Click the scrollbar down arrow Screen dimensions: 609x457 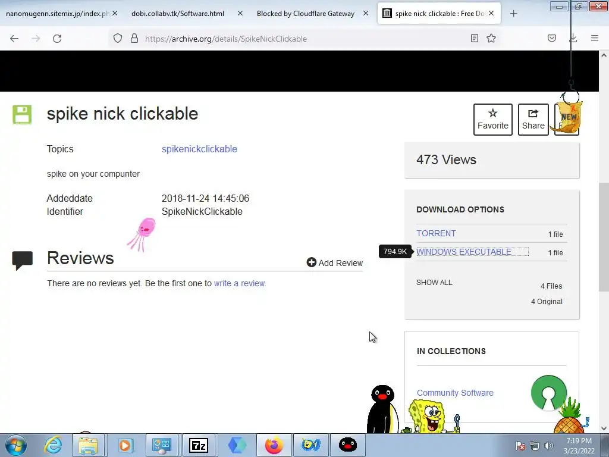(604, 428)
